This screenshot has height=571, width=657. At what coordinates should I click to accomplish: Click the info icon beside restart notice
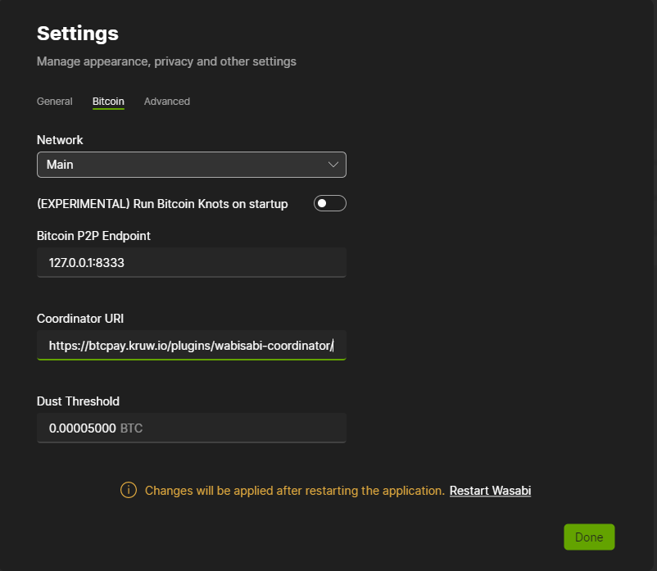pos(129,490)
